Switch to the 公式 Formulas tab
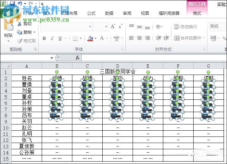 pyautogui.click(x=91, y=13)
